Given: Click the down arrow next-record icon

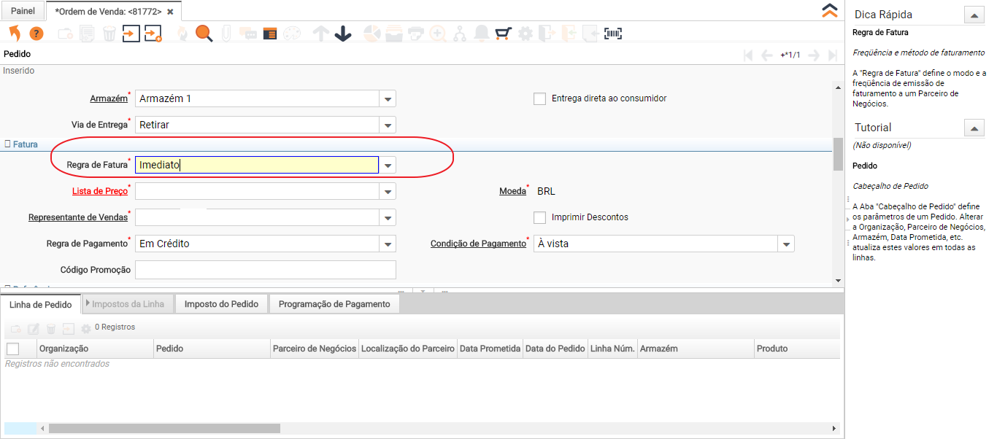Looking at the screenshot, I should [343, 34].
